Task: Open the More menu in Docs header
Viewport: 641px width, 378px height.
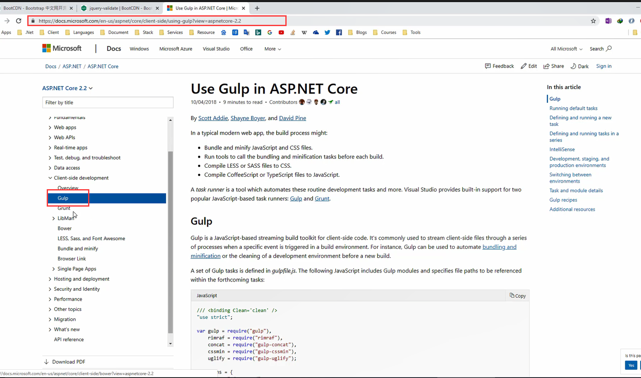Action: tap(273, 49)
